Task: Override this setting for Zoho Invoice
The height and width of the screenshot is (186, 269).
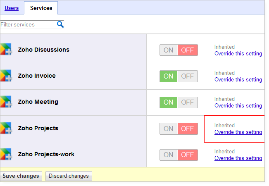Action: tap(238, 80)
